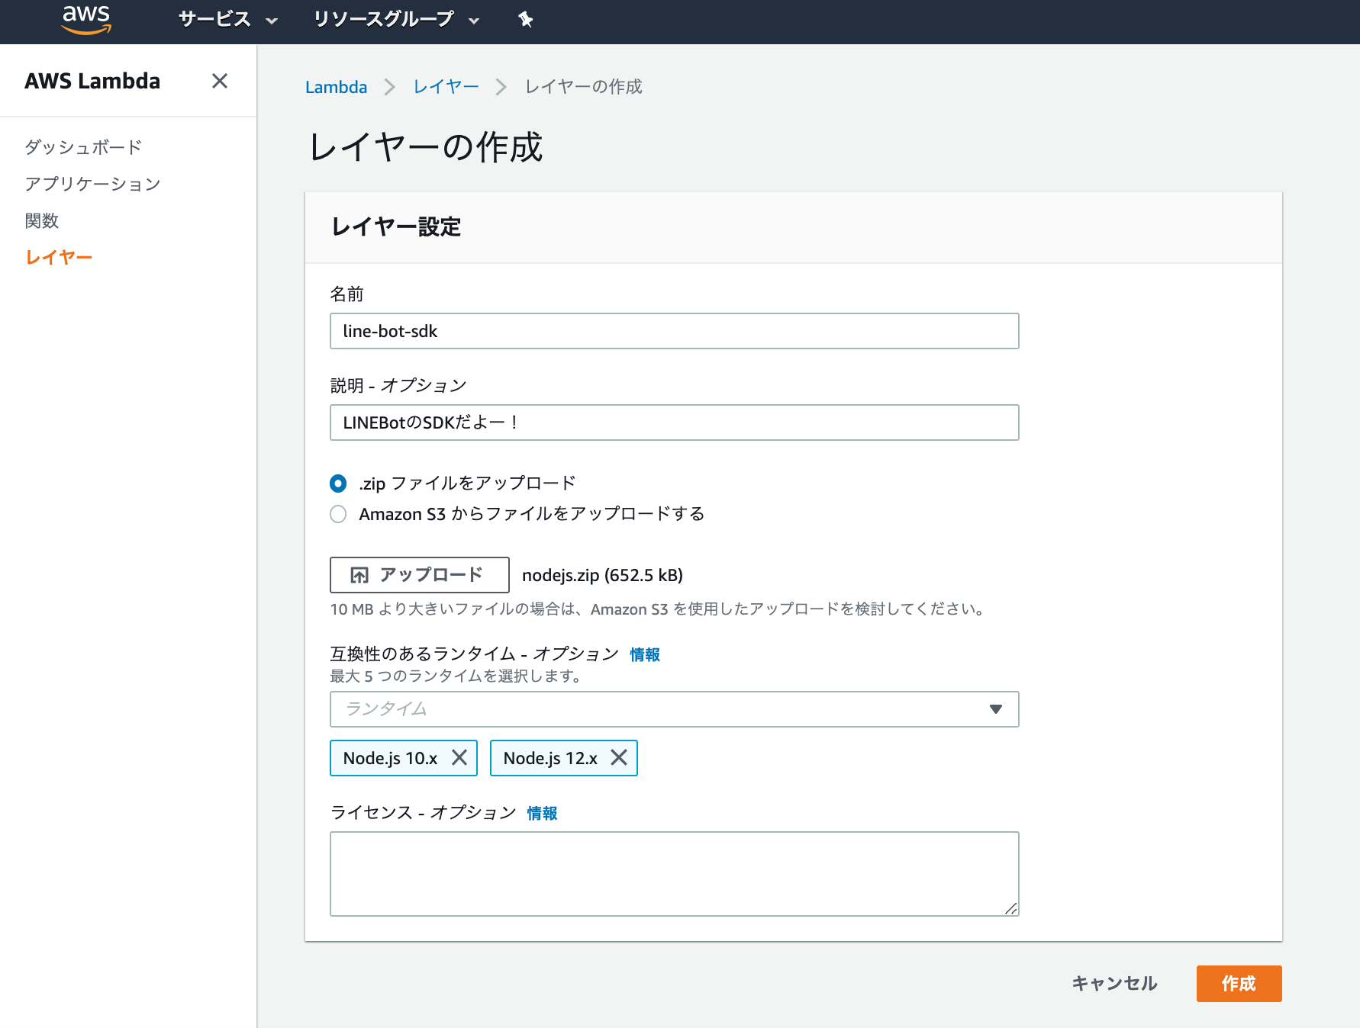
Task: Open the 情報 link beside ライセンス
Action: pos(541,813)
